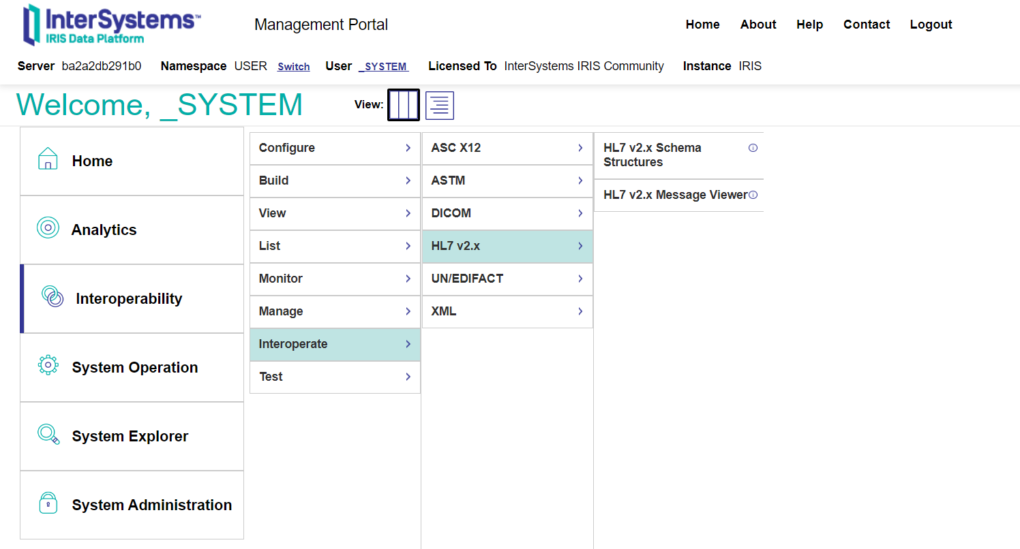
Task: Click the Analytics target icon
Action: (x=48, y=228)
